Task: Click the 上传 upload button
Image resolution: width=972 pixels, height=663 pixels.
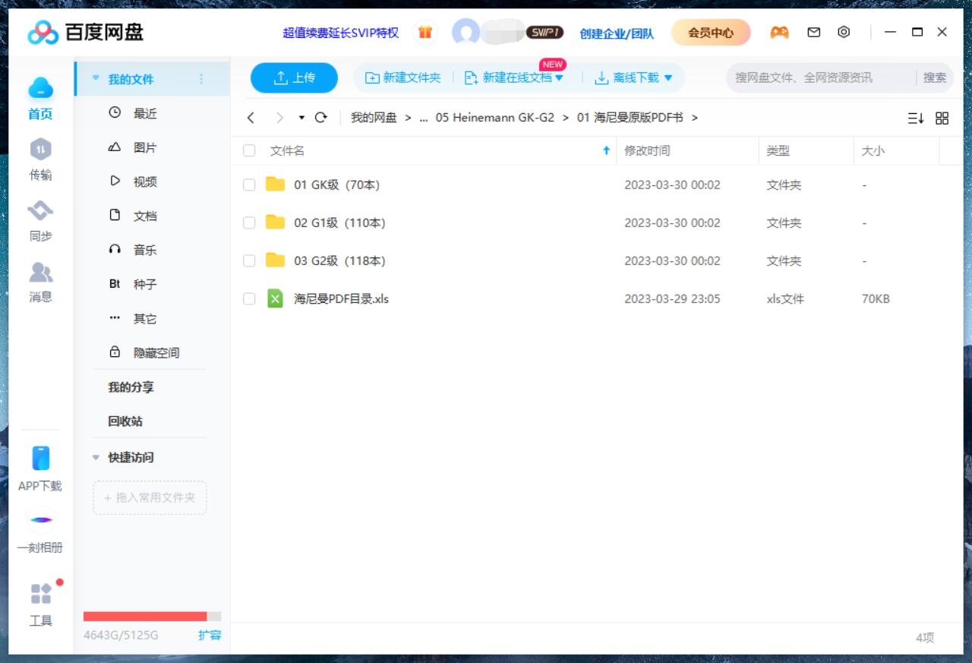Action: click(x=294, y=77)
